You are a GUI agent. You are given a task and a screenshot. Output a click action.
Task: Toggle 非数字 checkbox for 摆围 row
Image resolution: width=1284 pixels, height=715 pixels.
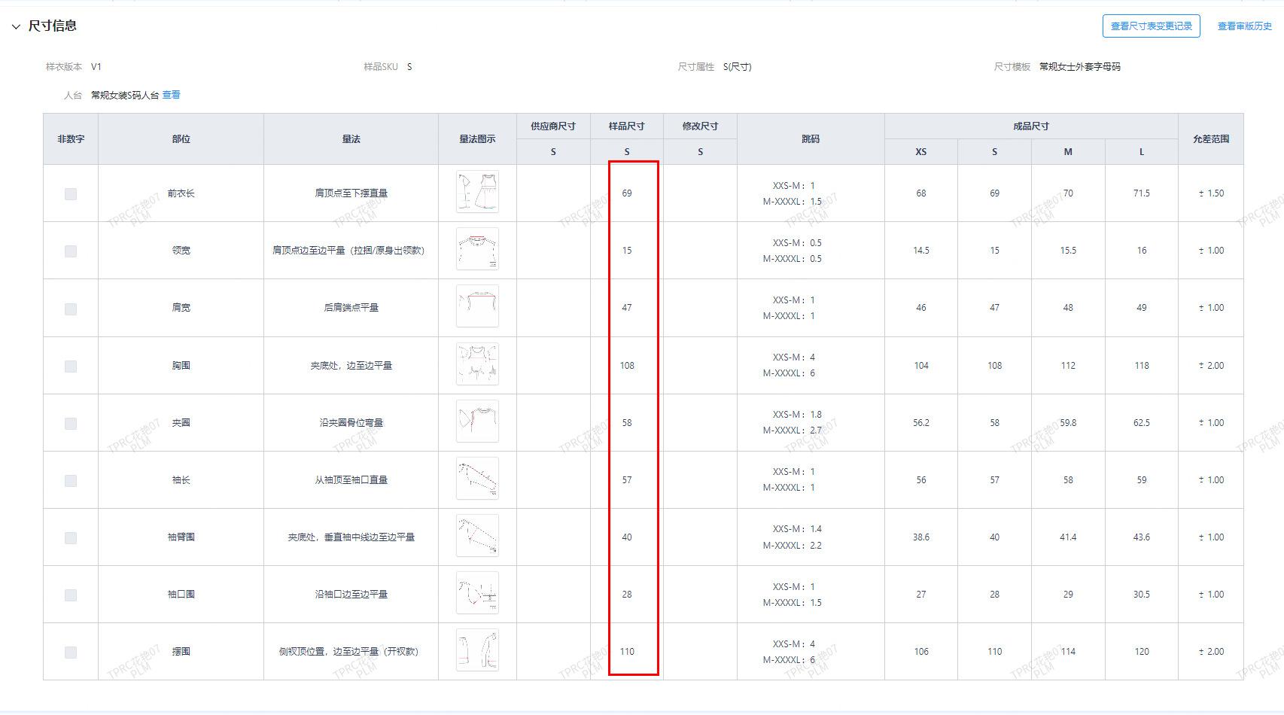click(71, 653)
